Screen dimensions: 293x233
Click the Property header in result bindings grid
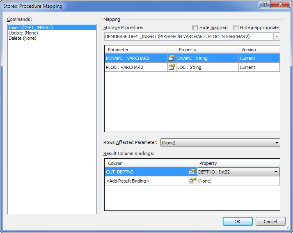click(x=238, y=163)
